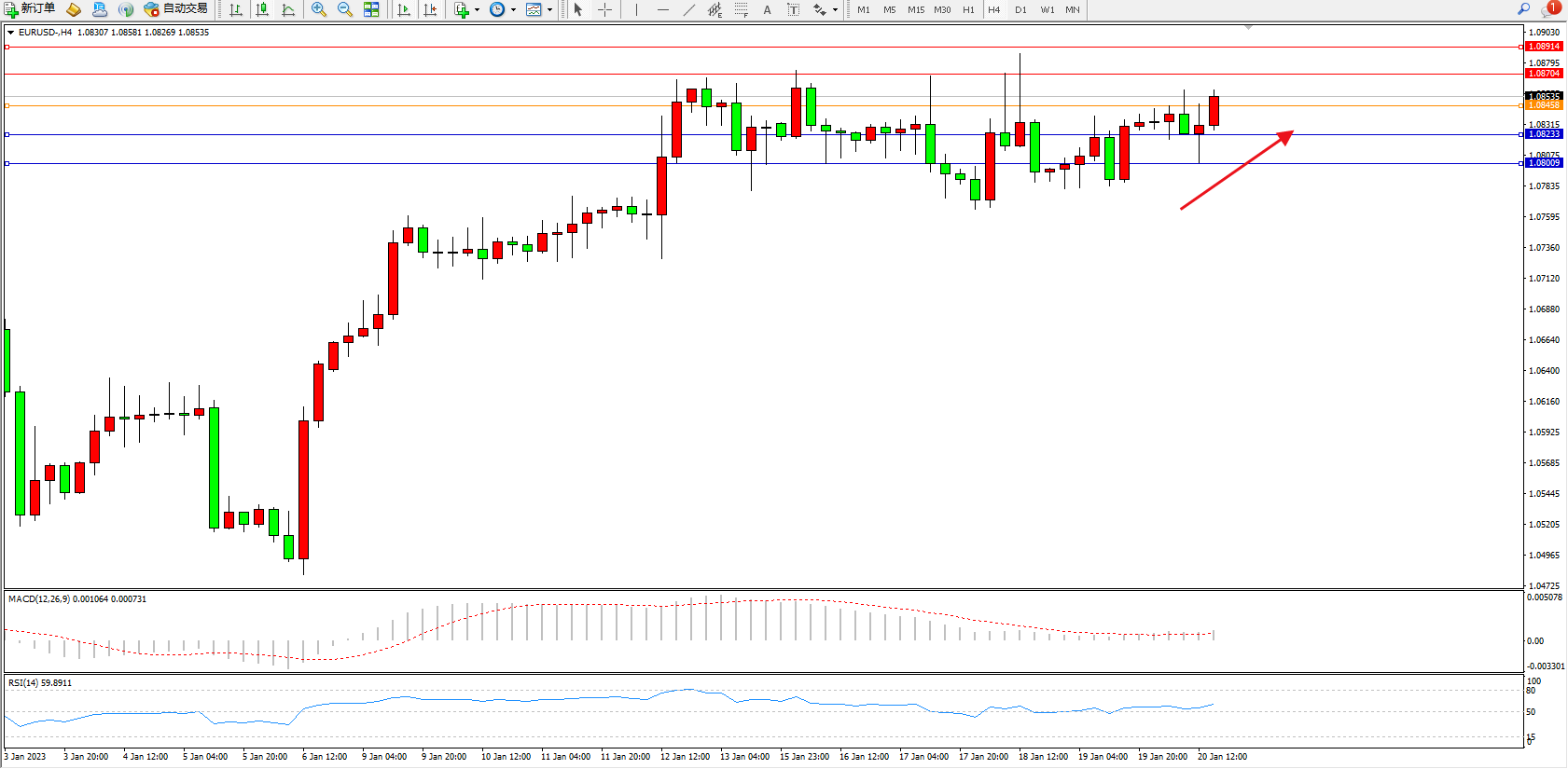Screen dimensions: 1568x769
Task: Switch to the H1 timeframe
Action: pos(968,9)
